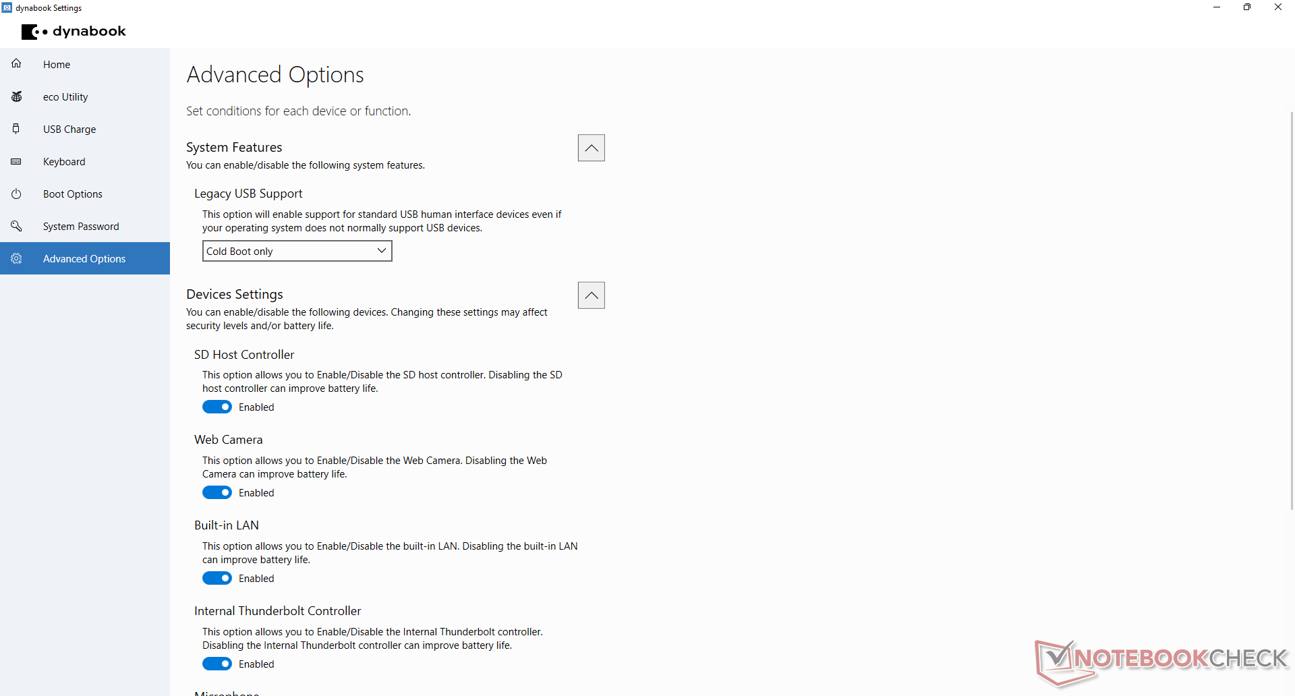Screen dimensions: 1295x696
Task: Go to the Boot Options page
Action: point(85,194)
